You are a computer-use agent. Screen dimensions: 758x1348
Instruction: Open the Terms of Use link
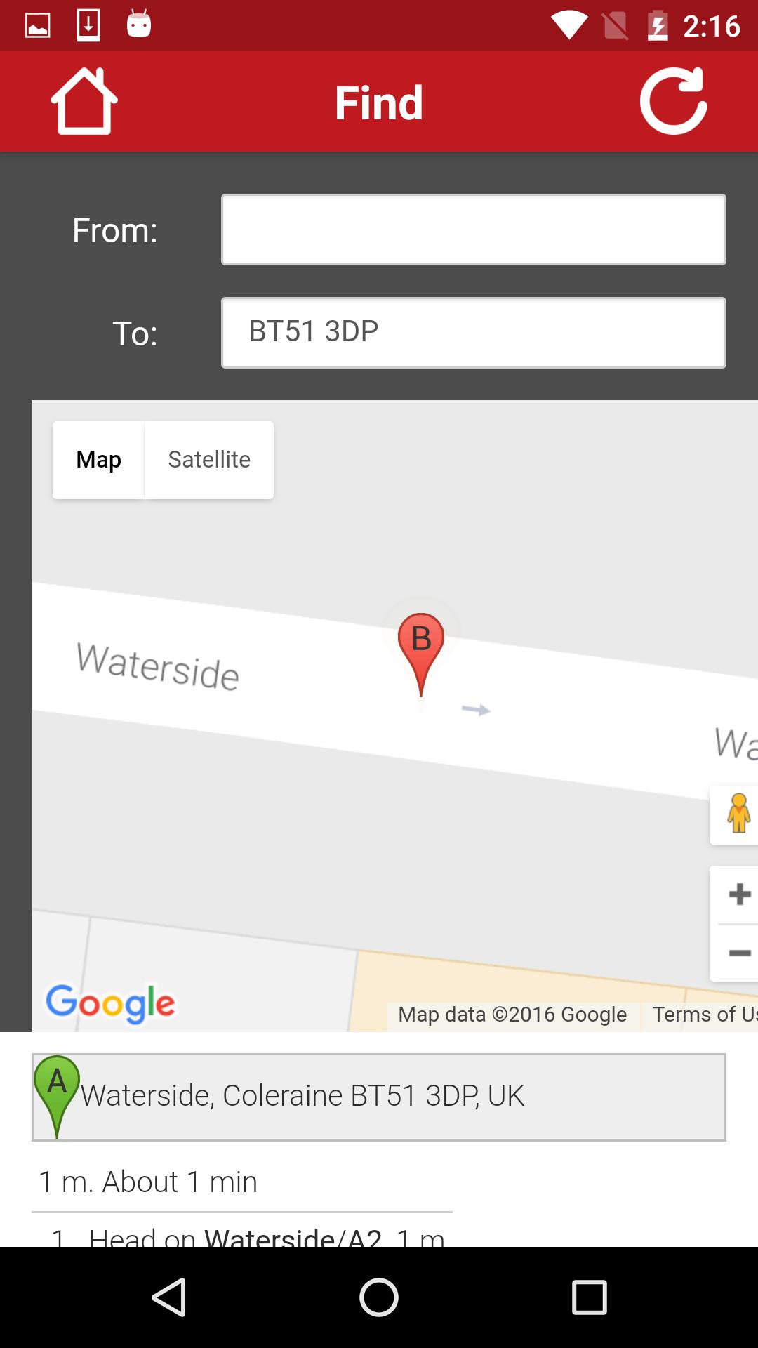click(705, 1015)
